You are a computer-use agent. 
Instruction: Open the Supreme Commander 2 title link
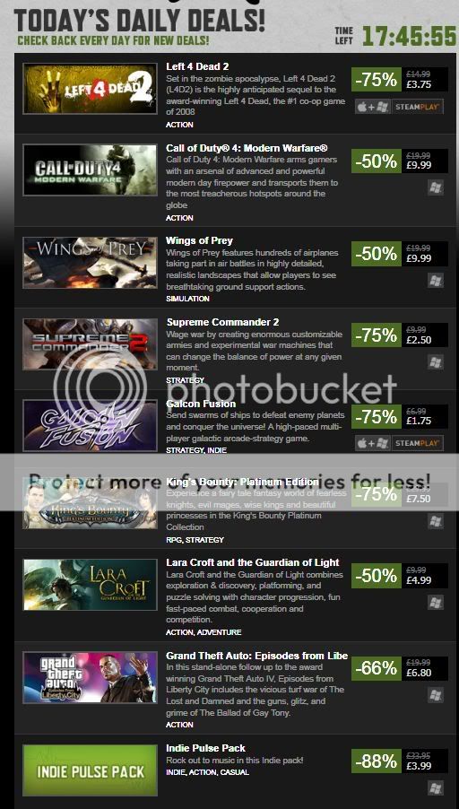click(x=223, y=323)
